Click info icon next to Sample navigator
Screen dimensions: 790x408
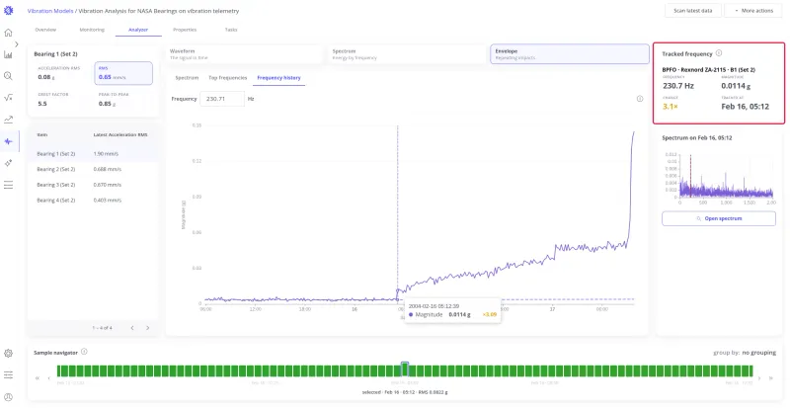84,352
